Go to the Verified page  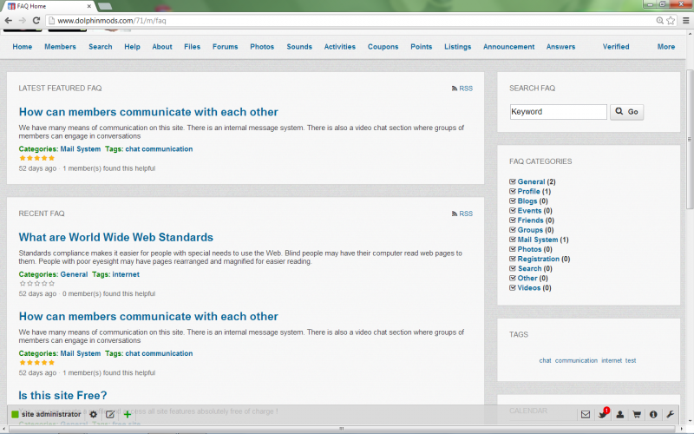pos(616,47)
